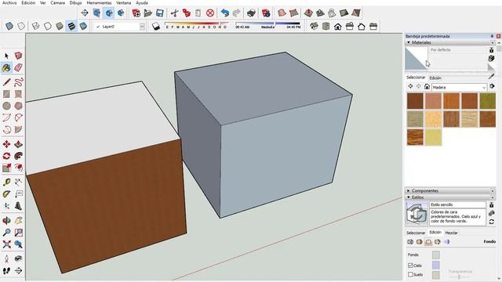
Task: Select the first dark wood material swatch
Action: click(x=415, y=101)
